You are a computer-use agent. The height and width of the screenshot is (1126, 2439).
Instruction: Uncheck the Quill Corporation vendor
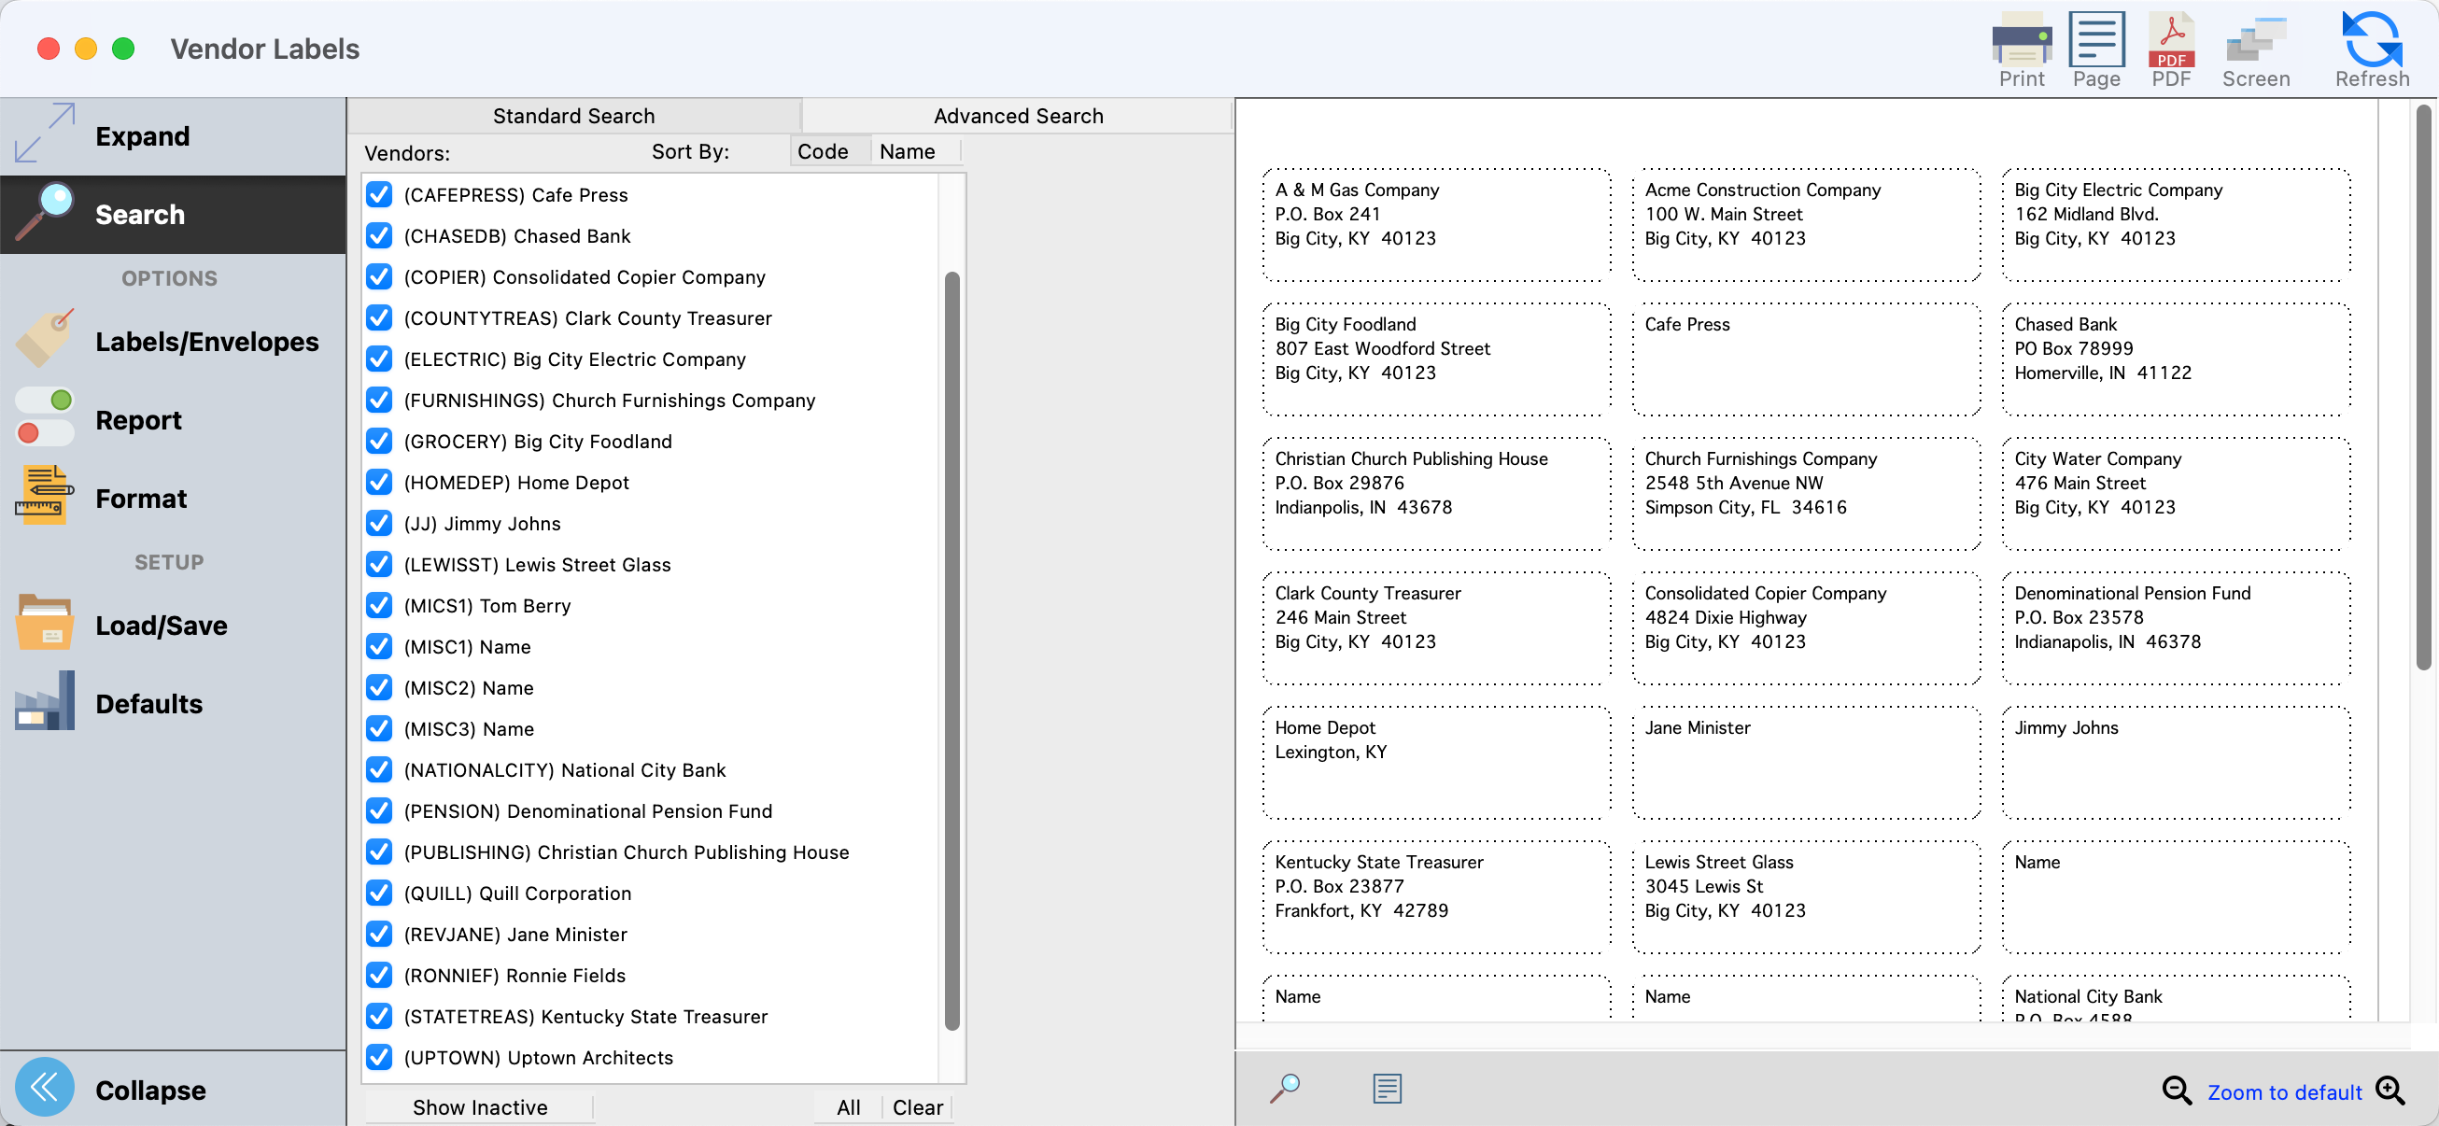click(x=380, y=893)
